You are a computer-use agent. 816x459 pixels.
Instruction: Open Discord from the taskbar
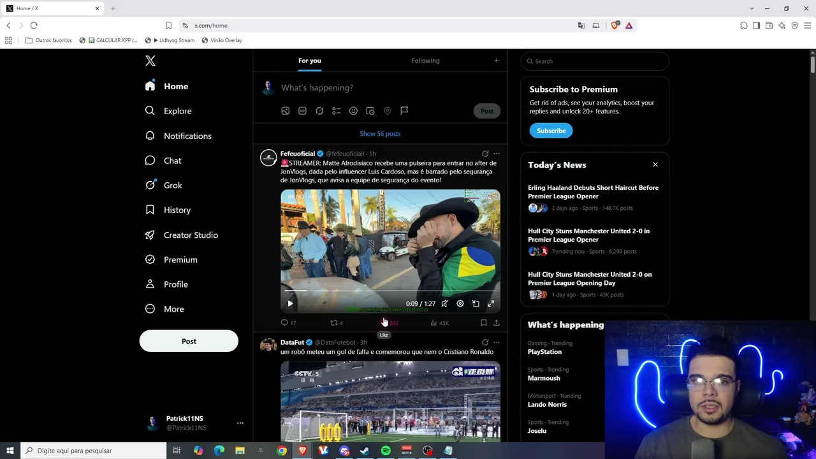pos(344,451)
